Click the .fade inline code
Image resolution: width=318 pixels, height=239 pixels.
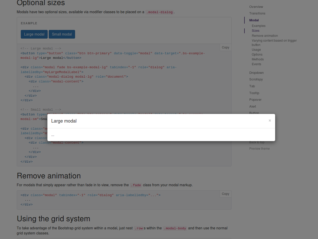136,185
